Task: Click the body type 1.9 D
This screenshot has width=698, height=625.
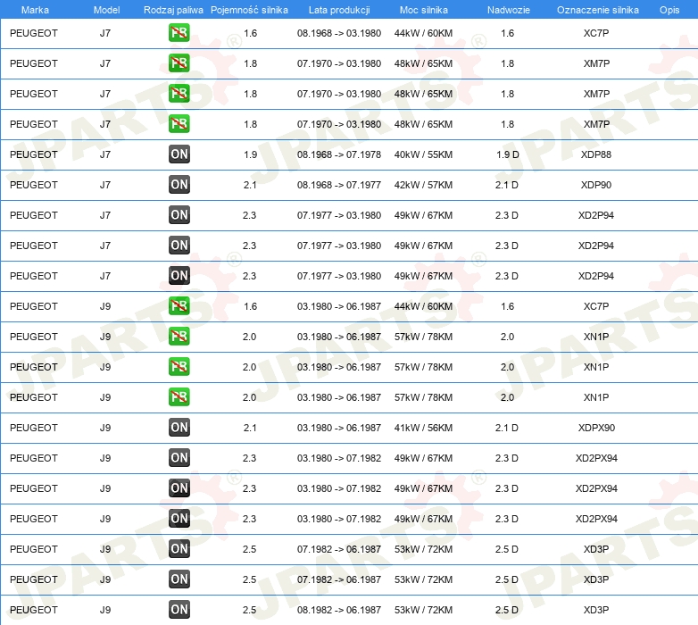Action: tap(508, 154)
